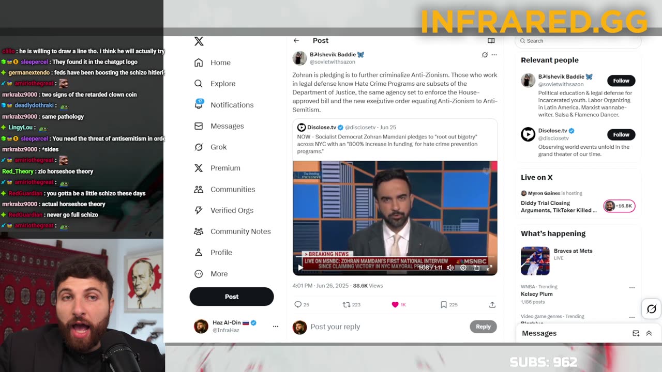Click the reply comment icon showing 25
Image resolution: width=662 pixels, height=372 pixels.
coord(298,305)
